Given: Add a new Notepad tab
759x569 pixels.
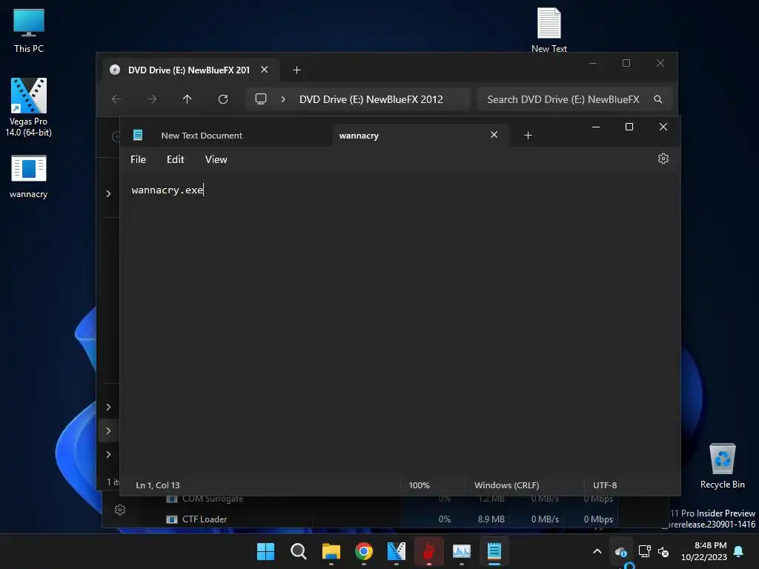Looking at the screenshot, I should (x=528, y=136).
